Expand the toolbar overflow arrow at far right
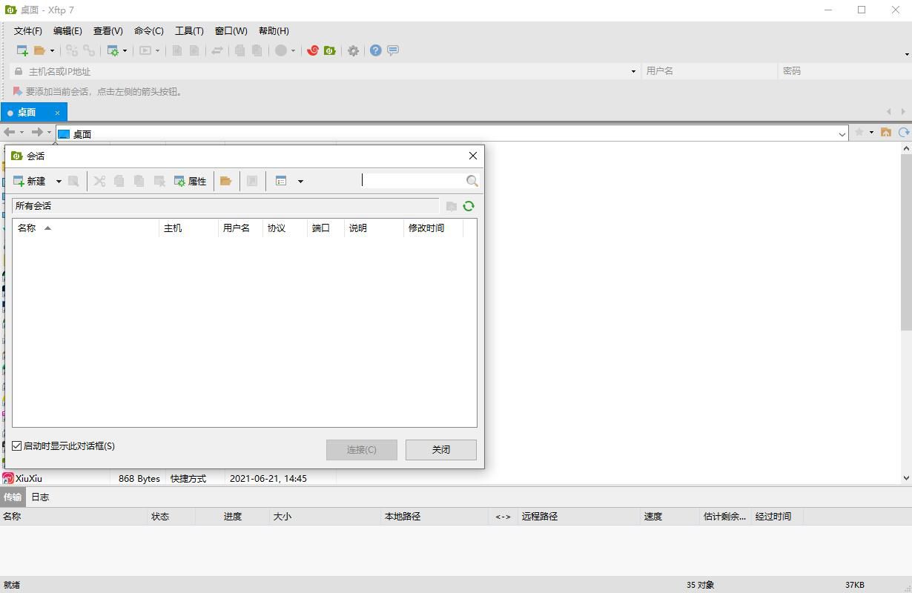The image size is (912, 593). tap(907, 54)
